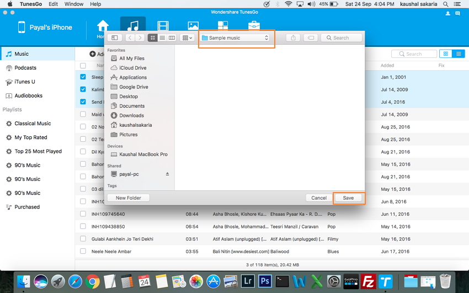Check the INH109745640 row checkbox
Screen dimensions: 469x293
[83, 214]
